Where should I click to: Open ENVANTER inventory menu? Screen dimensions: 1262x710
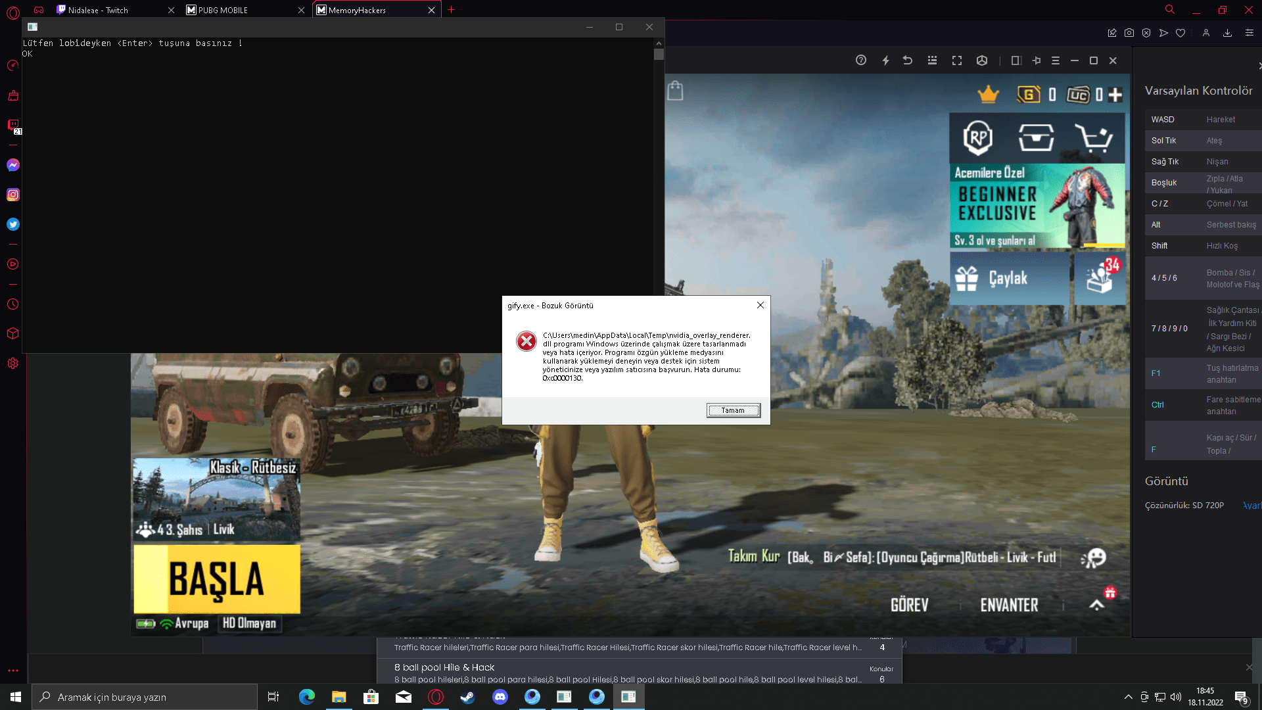click(1010, 605)
